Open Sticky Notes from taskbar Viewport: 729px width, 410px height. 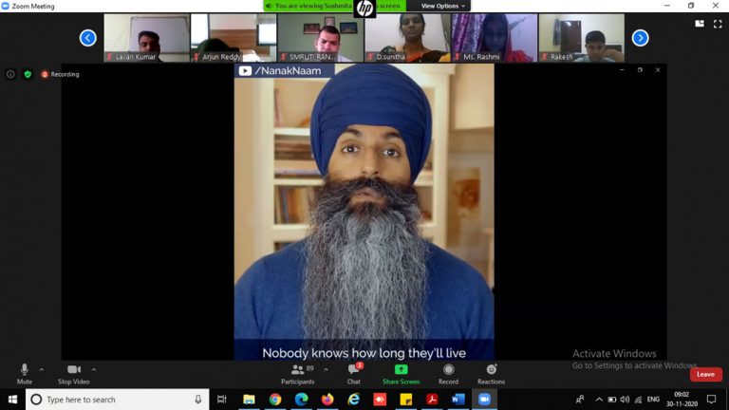pos(406,400)
